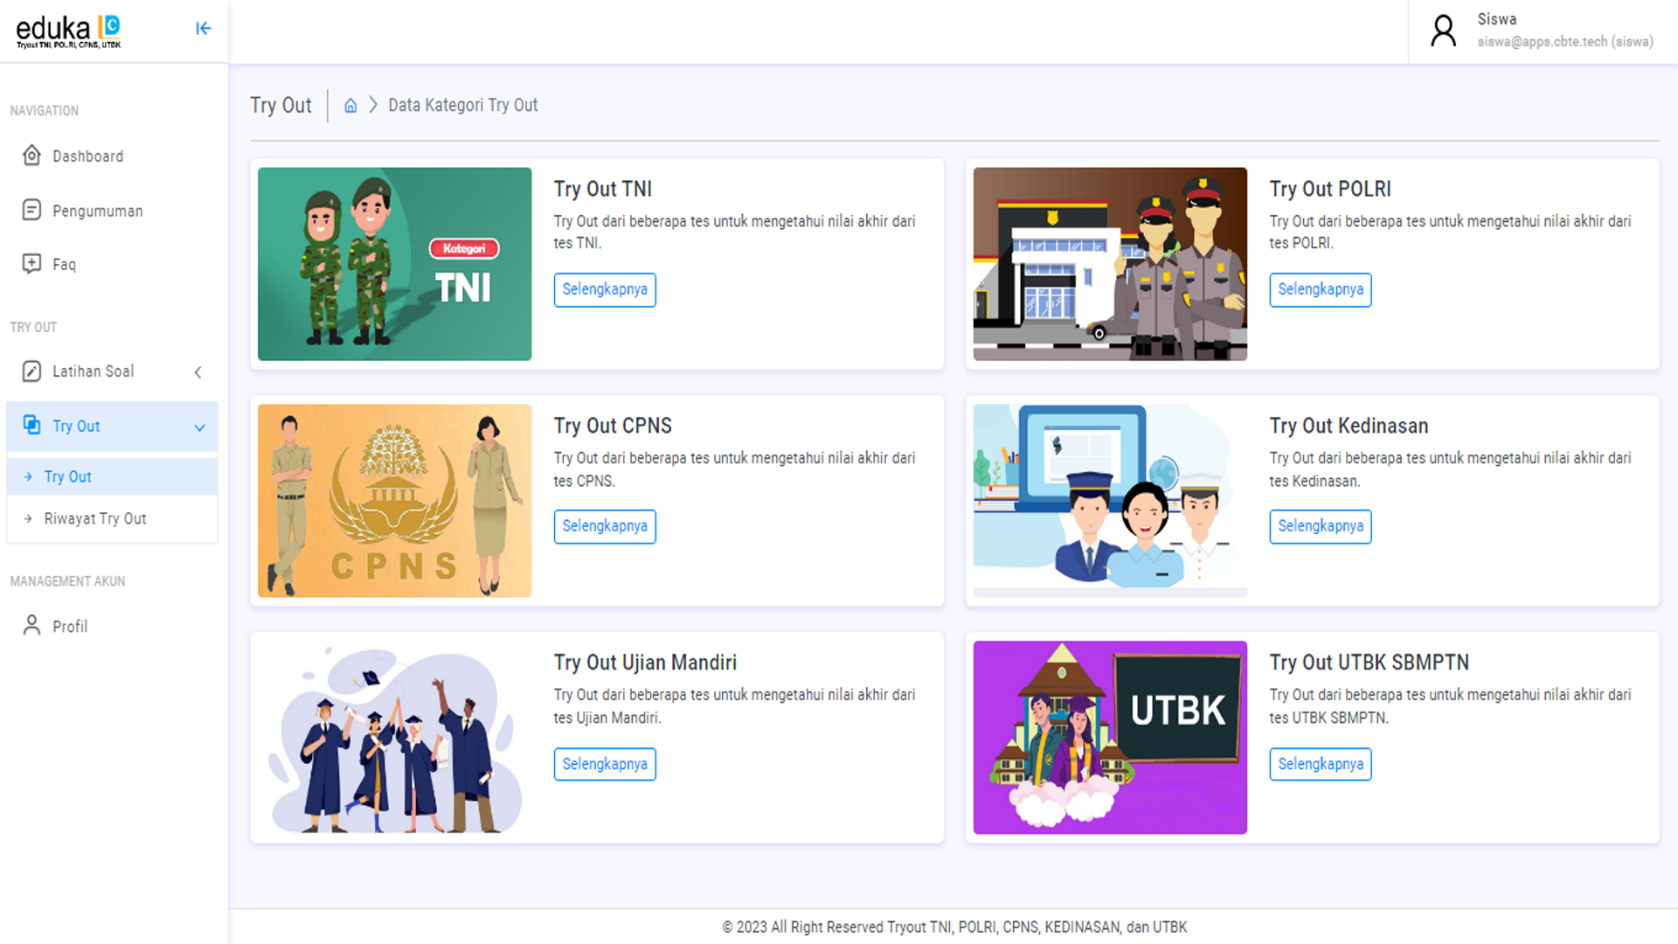Collapse sidebar using the arrow icon
This screenshot has height=944, width=1678.
click(203, 29)
